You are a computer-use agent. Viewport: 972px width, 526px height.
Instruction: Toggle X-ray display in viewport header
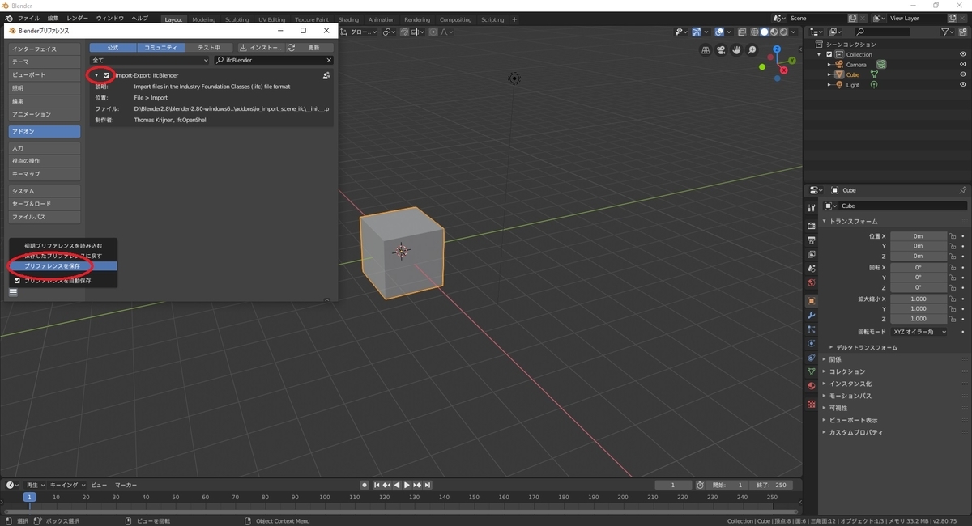(741, 32)
